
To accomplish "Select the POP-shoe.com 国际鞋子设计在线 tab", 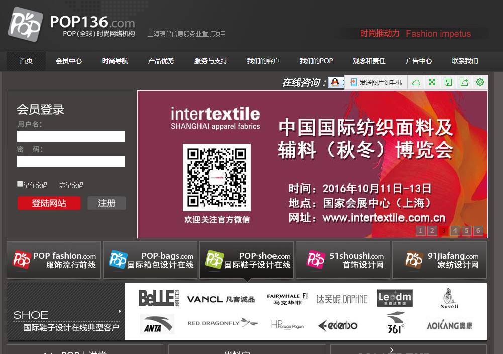I will 247,260.
